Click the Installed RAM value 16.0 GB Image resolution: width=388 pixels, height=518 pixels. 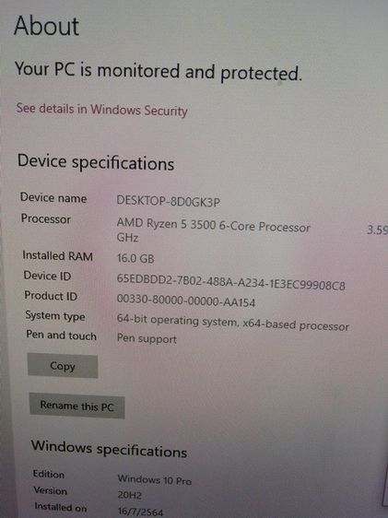[135, 258]
